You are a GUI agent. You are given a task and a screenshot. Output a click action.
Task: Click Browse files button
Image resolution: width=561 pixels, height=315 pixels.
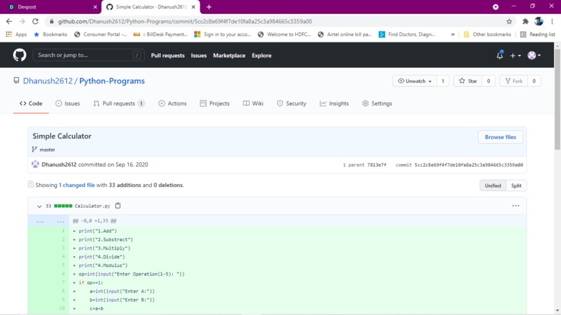point(500,137)
